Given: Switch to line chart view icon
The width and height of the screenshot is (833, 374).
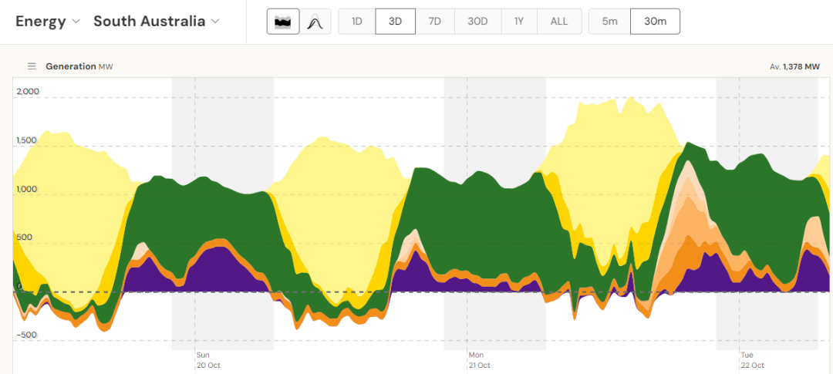Looking at the screenshot, I should [x=314, y=22].
